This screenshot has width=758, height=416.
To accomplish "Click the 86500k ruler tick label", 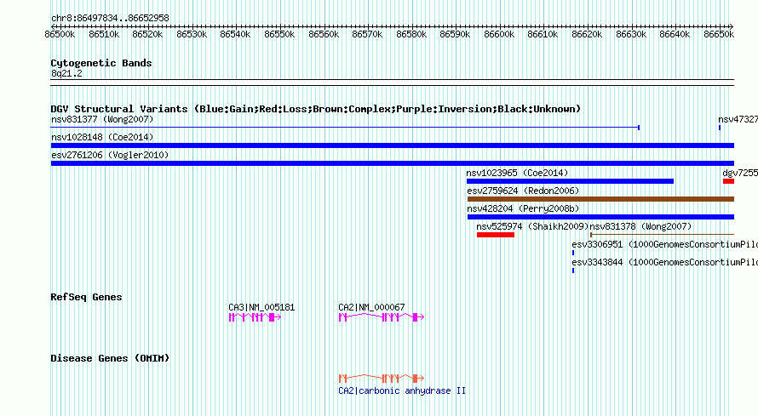I will [x=60, y=34].
